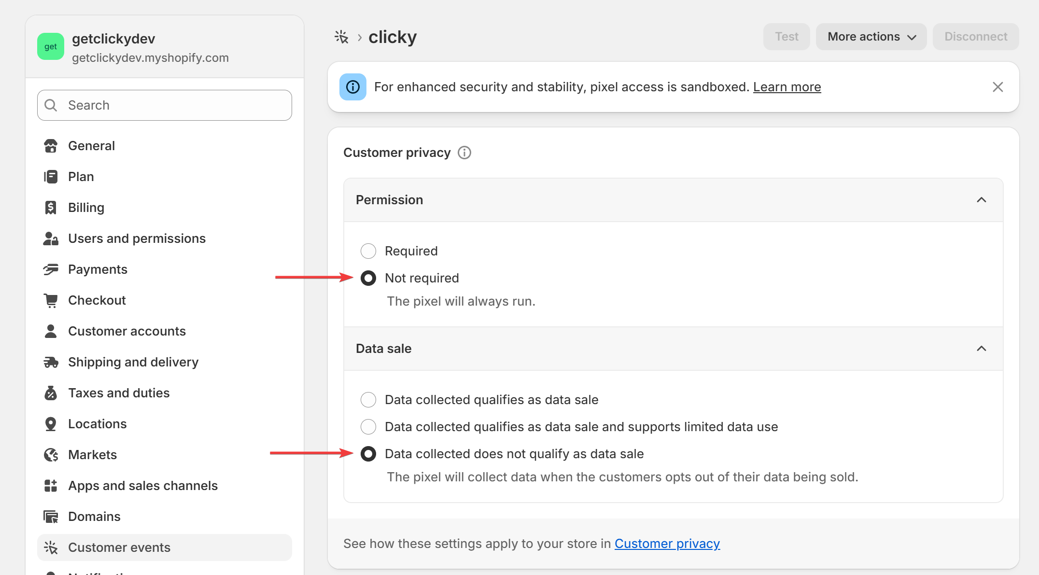
Task: Open Billing via its receipt icon
Action: 51,208
